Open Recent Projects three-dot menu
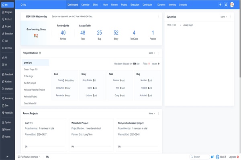 pos(159,113)
